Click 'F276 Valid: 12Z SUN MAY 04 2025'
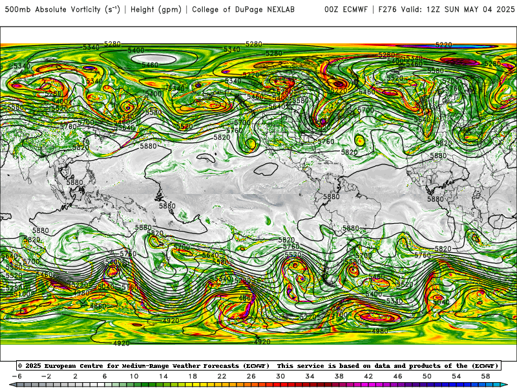 [447, 10]
